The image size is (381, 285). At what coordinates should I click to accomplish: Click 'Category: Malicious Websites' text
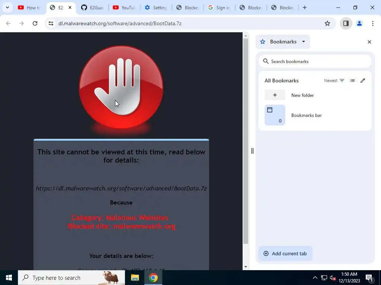(120, 217)
